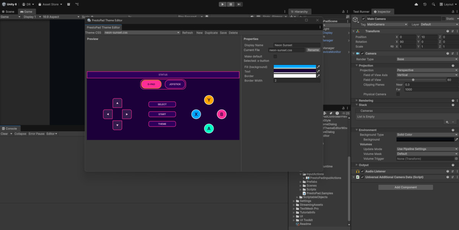
Task: Open the undo history icon
Action: click(x=425, y=4)
